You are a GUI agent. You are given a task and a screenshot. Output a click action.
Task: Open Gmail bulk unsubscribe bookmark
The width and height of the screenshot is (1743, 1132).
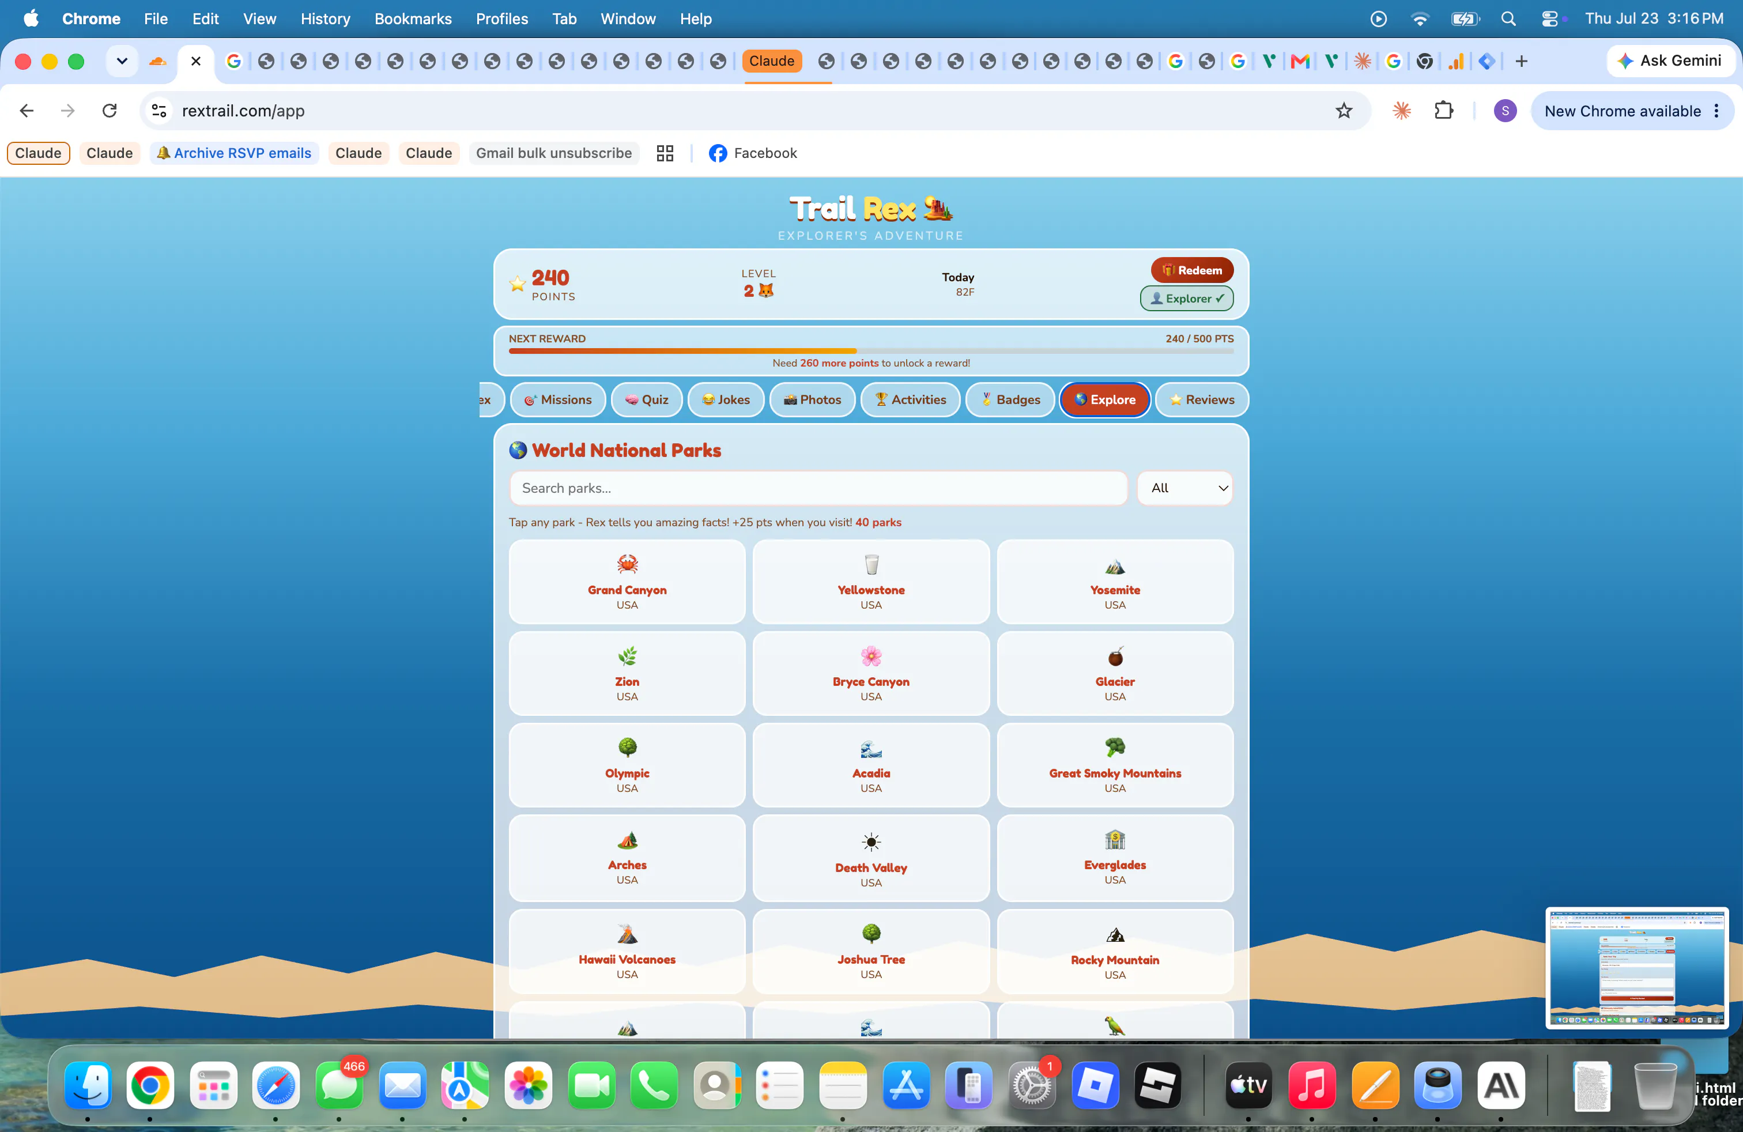tap(554, 153)
